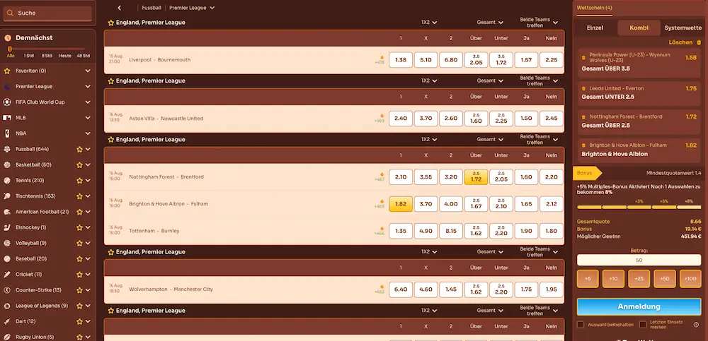Click the NBA logo icon
This screenshot has height=341, width=708.
pyautogui.click(x=7, y=133)
